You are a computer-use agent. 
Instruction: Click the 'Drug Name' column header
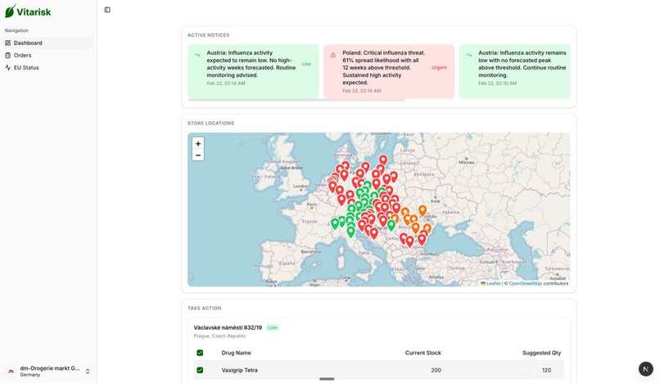click(236, 353)
